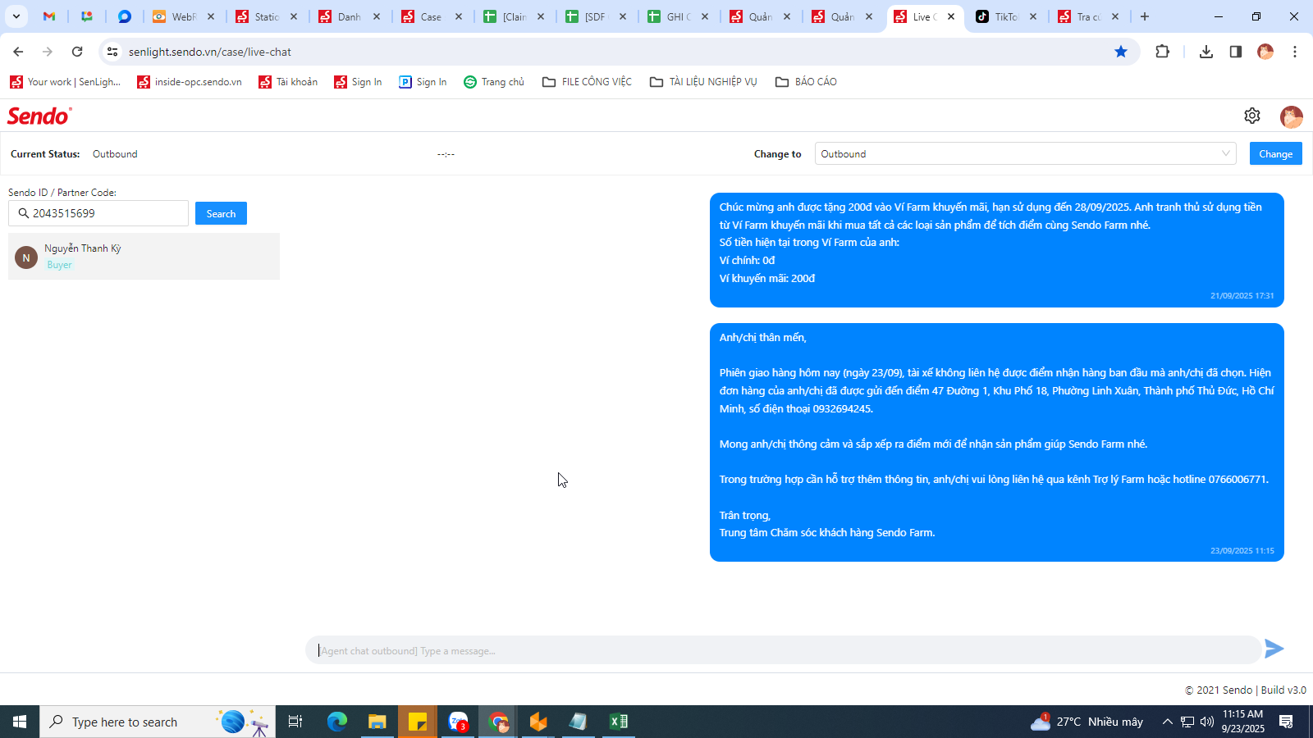Bookmark star icon in address bar
Image resolution: width=1313 pixels, height=738 pixels.
(1121, 52)
